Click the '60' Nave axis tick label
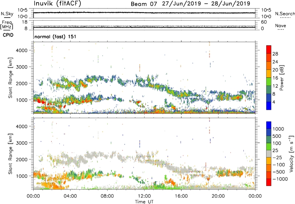Screen dimensions: 295x204 (x=264, y=22)
